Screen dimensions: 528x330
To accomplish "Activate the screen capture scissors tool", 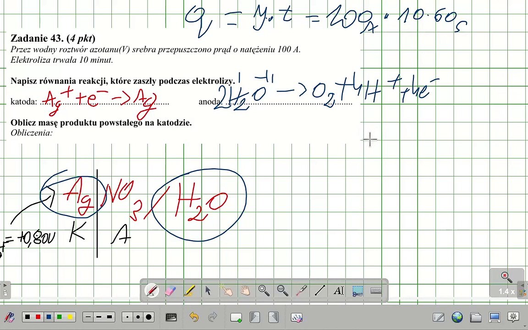I will coord(357,291).
